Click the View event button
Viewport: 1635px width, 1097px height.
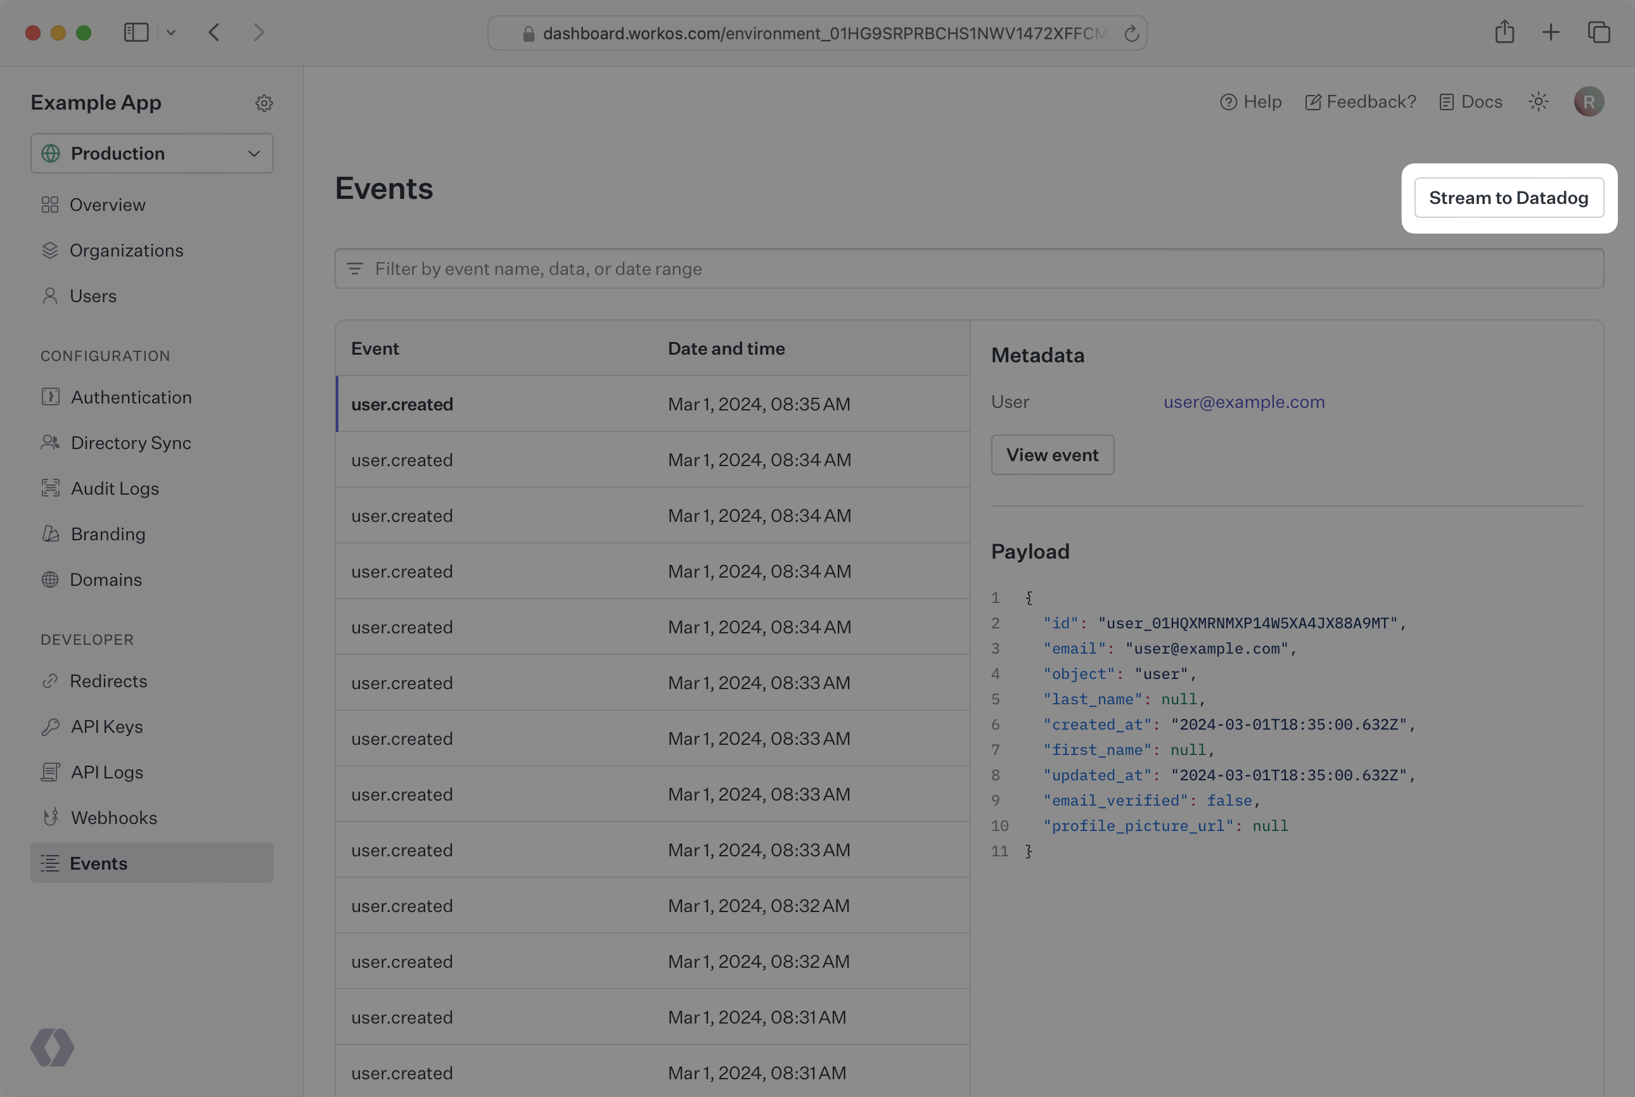(1052, 454)
